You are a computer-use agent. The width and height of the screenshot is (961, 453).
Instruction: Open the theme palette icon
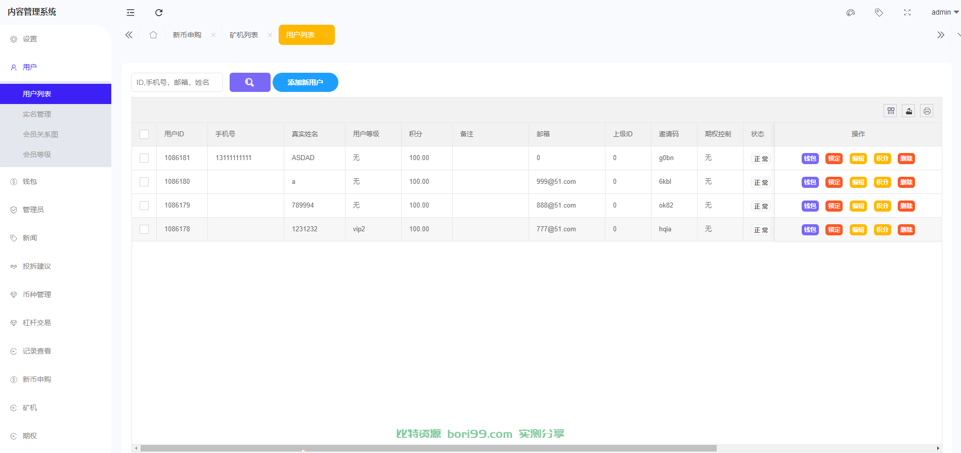tap(851, 13)
